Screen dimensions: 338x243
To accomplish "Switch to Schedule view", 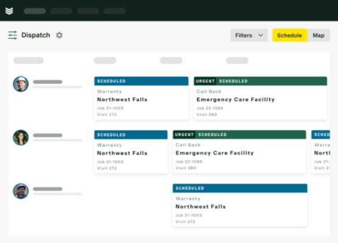I will pos(289,35).
